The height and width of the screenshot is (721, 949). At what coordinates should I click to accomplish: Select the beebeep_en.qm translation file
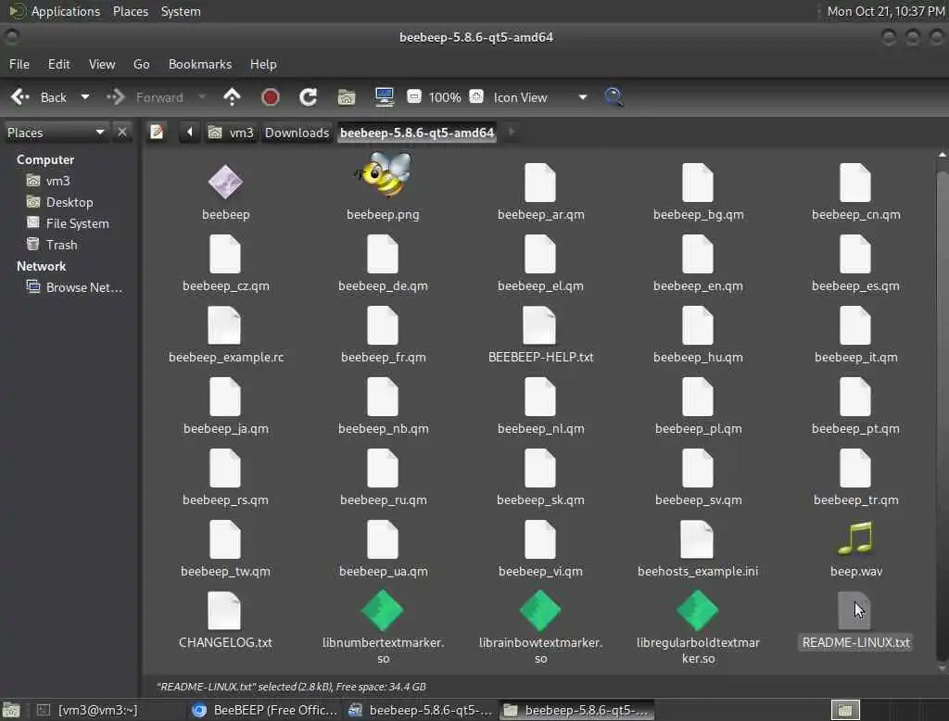click(697, 254)
